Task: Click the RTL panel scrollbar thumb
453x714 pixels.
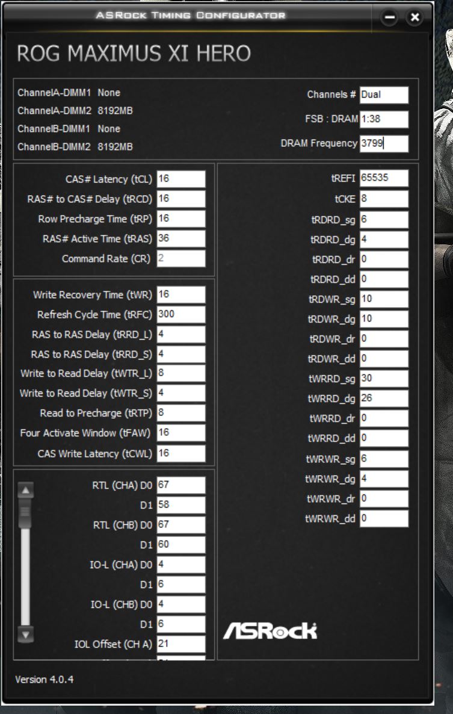Action: point(25,513)
